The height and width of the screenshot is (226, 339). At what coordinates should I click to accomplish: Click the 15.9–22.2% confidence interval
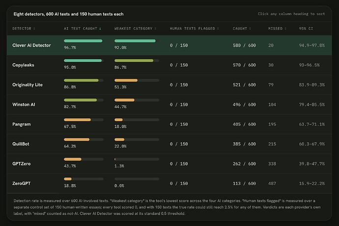pos(312,183)
